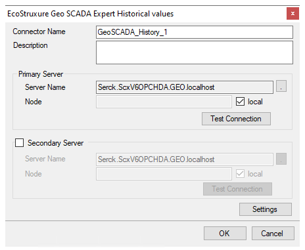This screenshot has height=250, width=305.
Task: Click the Primary Server's Node label
Action: pyautogui.click(x=34, y=102)
